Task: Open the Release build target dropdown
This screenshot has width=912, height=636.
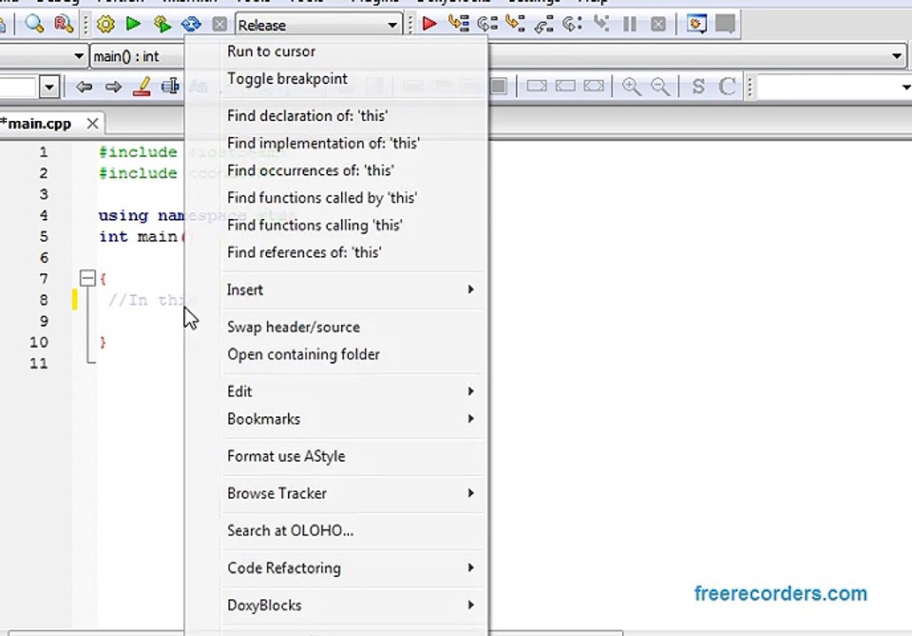Action: pos(392,25)
